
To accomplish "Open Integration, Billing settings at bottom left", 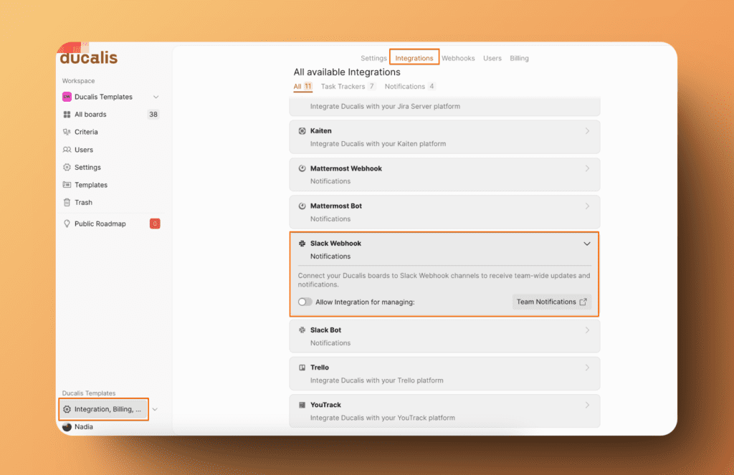I will click(103, 409).
